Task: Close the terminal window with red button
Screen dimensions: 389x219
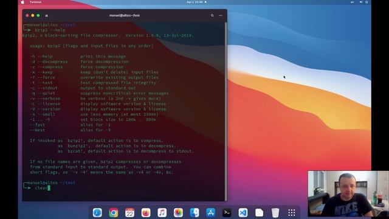Action: click(27, 15)
